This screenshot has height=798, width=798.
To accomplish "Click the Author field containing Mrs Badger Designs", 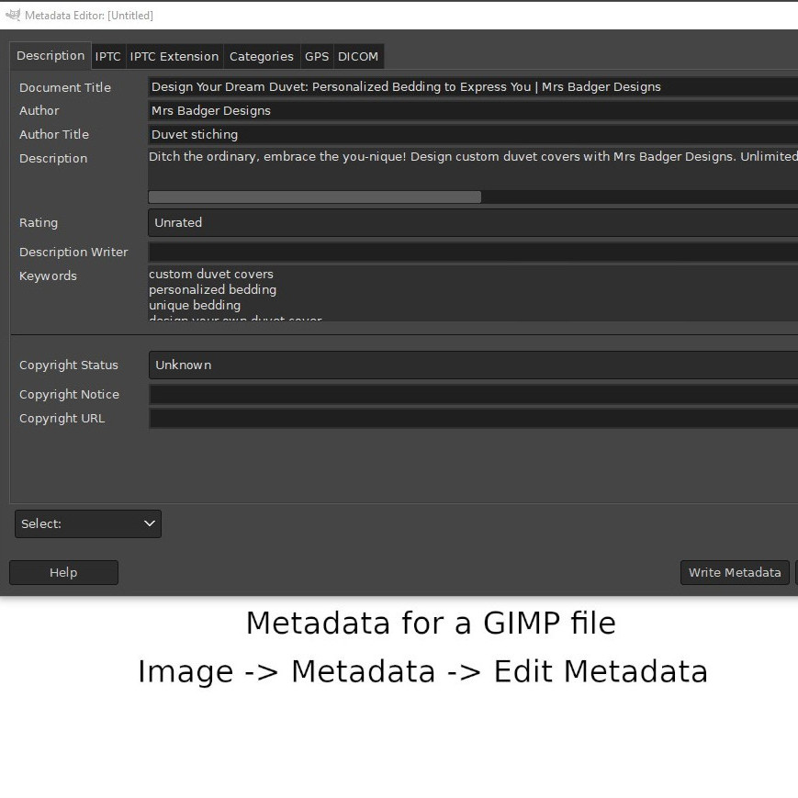I will pos(473,111).
